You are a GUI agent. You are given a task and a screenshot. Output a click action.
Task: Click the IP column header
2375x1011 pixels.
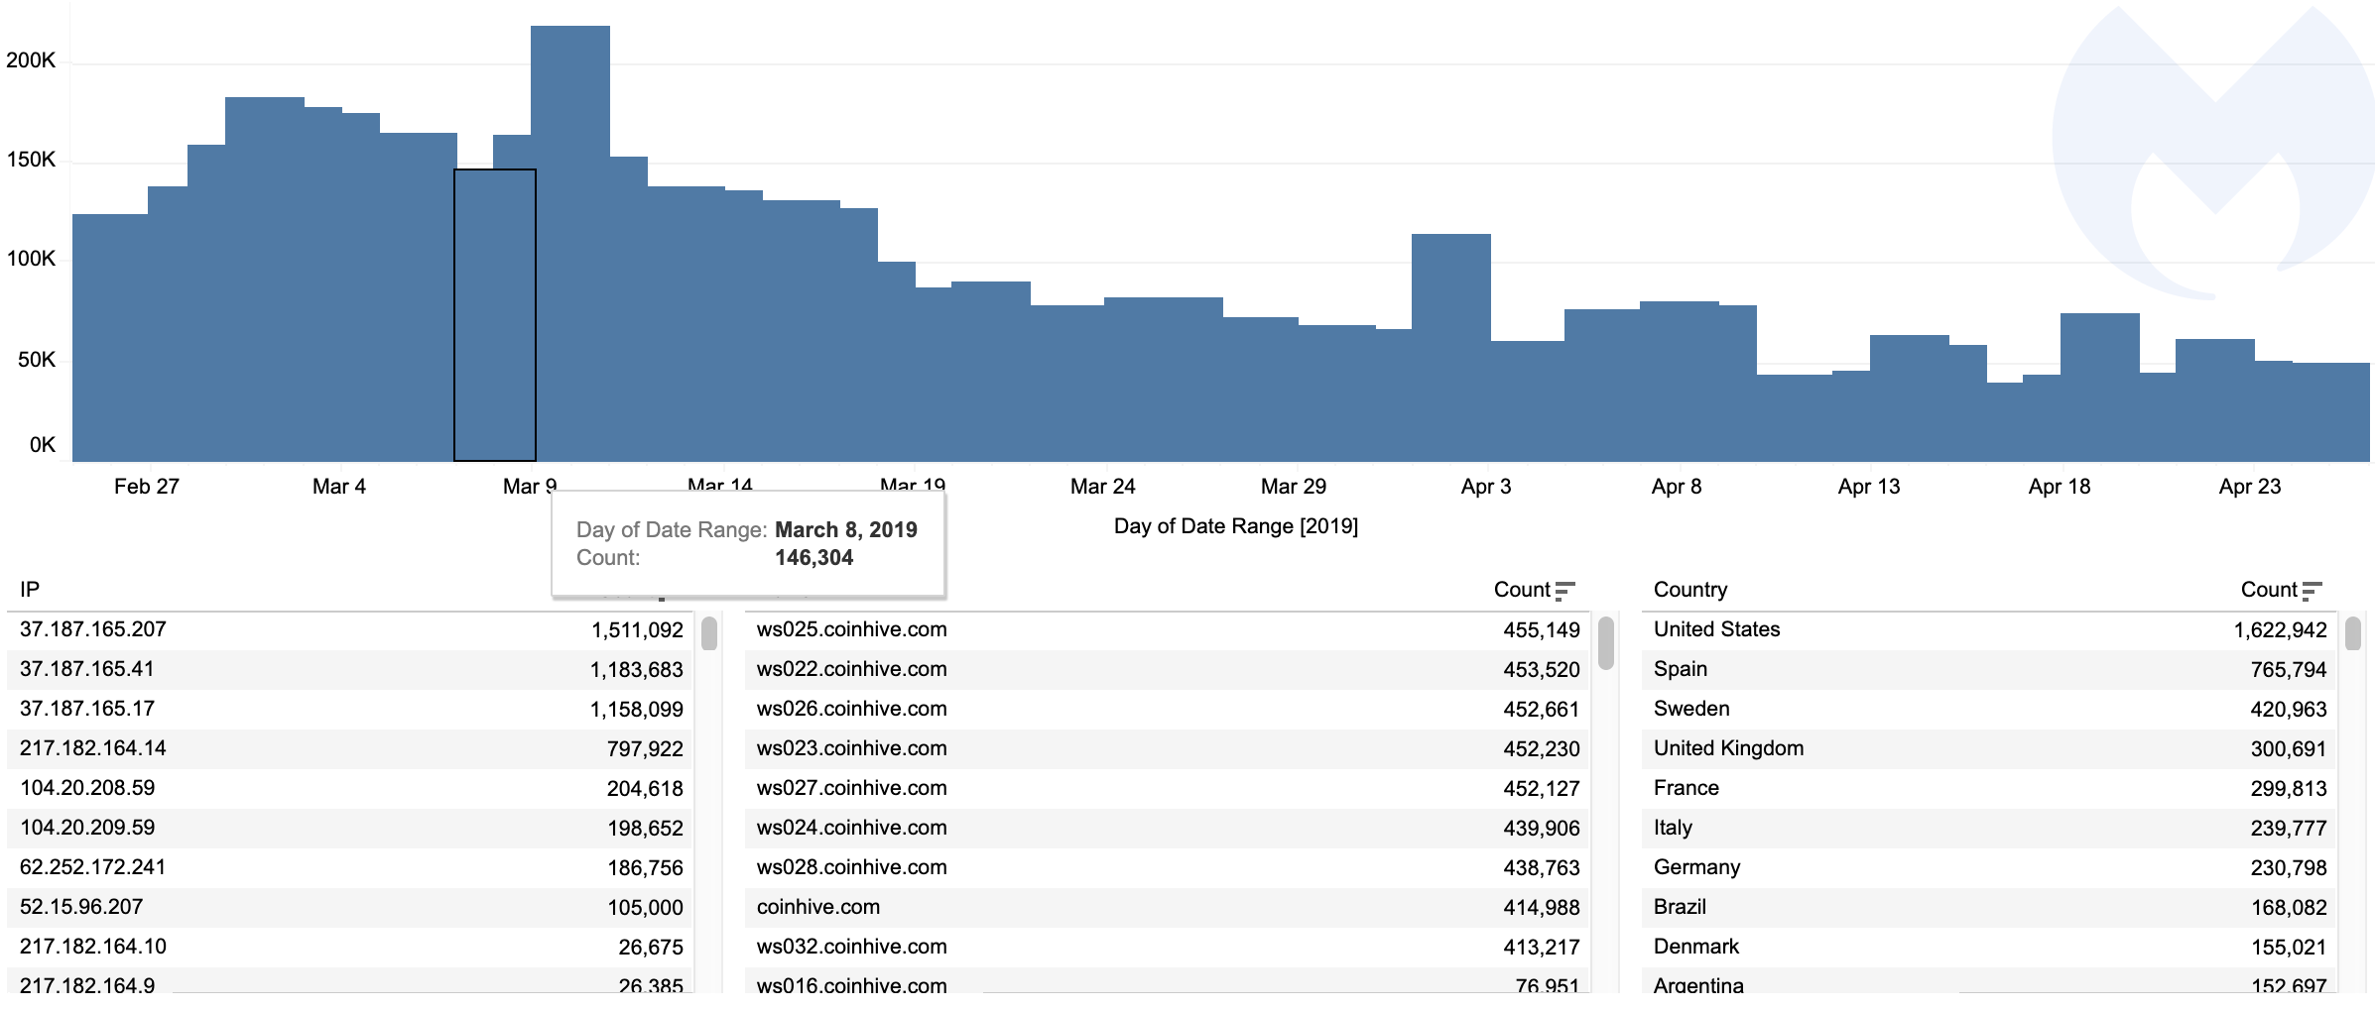tap(30, 590)
